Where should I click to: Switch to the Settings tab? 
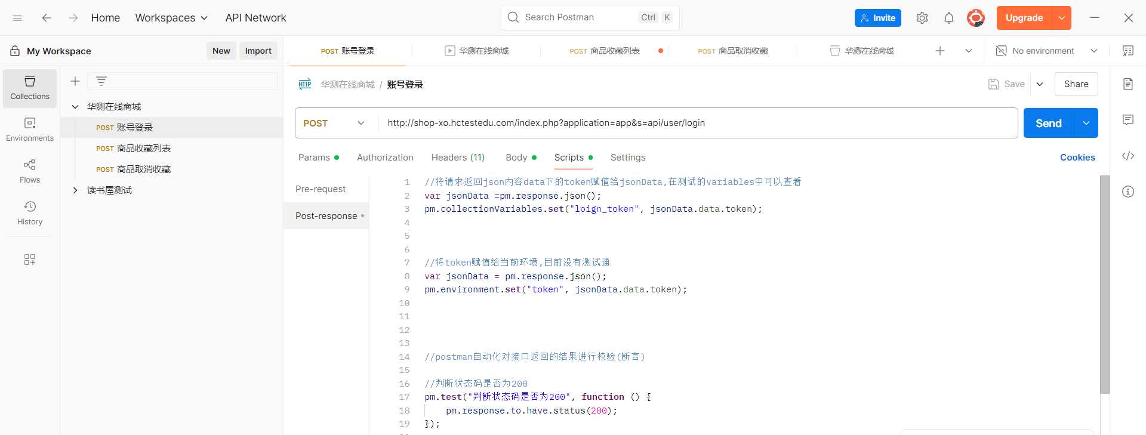point(628,158)
